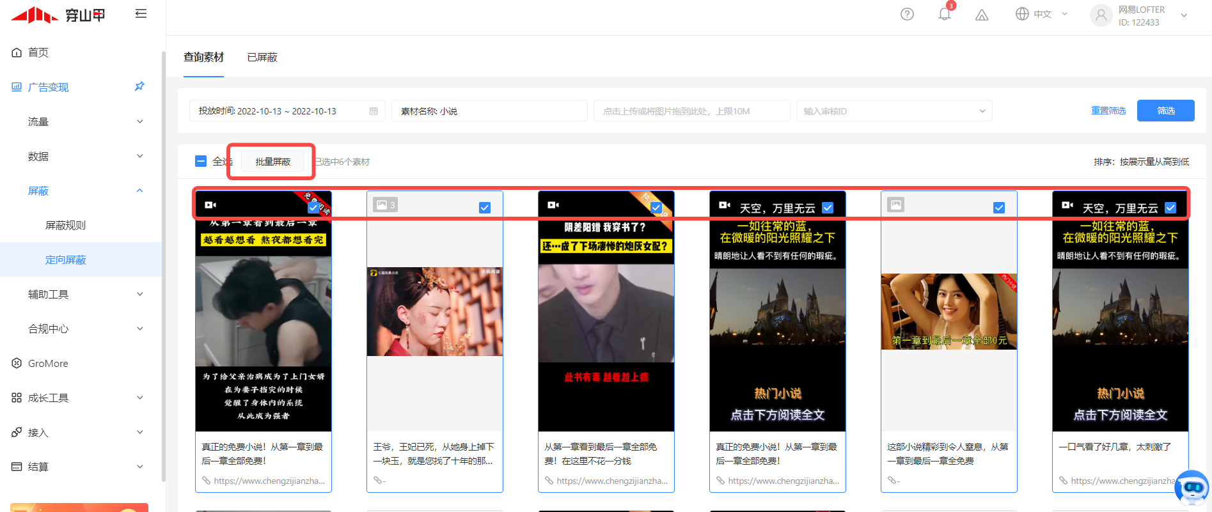Open 阴差阳错 card URL link
1212x512 pixels.
click(612, 481)
